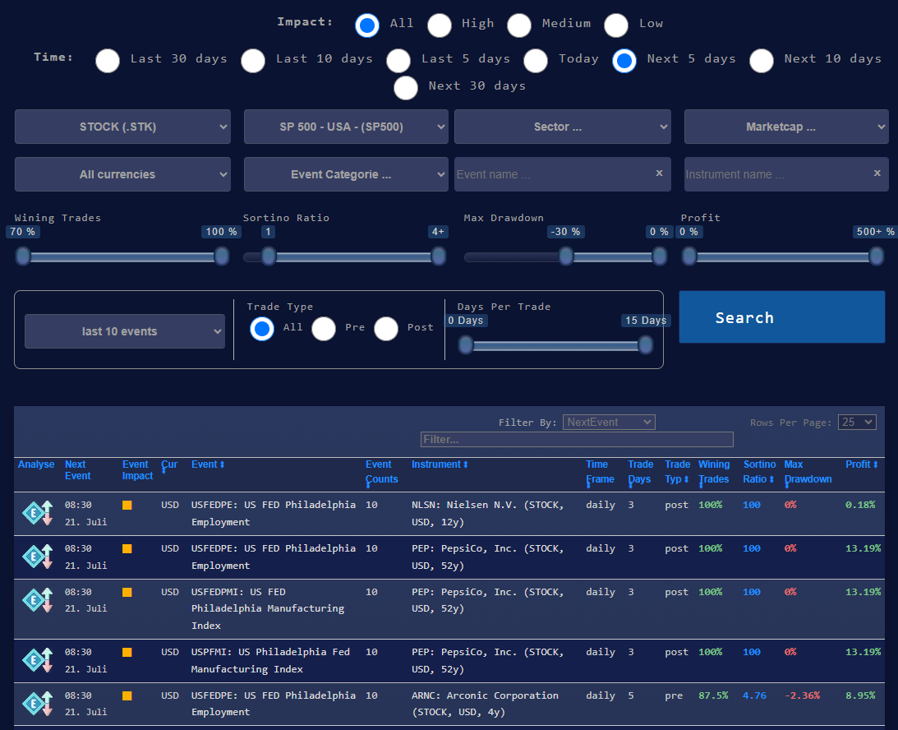
Task: Click the Search button
Action: [781, 316]
